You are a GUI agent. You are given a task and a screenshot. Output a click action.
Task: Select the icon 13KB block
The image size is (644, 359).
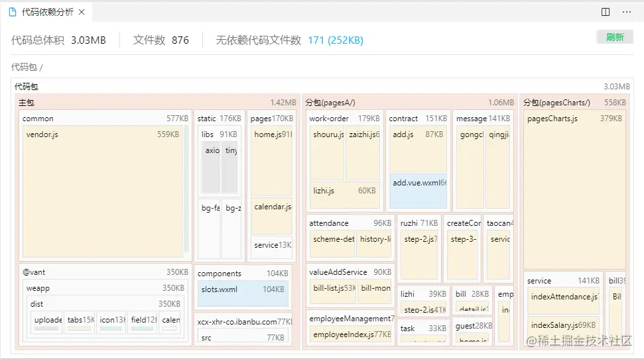click(x=111, y=323)
